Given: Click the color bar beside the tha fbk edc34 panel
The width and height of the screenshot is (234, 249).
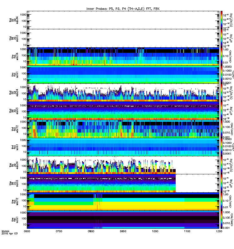Looking at the screenshot, I should [221, 56].
